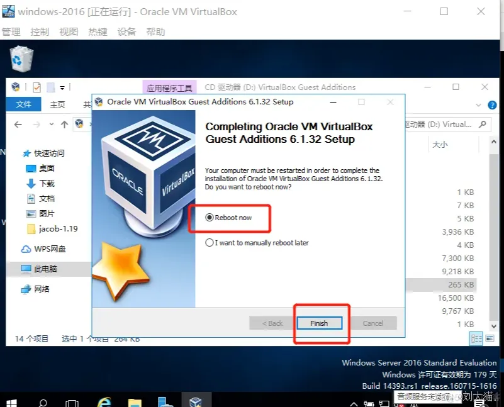Image resolution: width=504 pixels, height=407 pixels.
Task: Open the 视图 menu in VirtualBox
Action: pos(69,32)
